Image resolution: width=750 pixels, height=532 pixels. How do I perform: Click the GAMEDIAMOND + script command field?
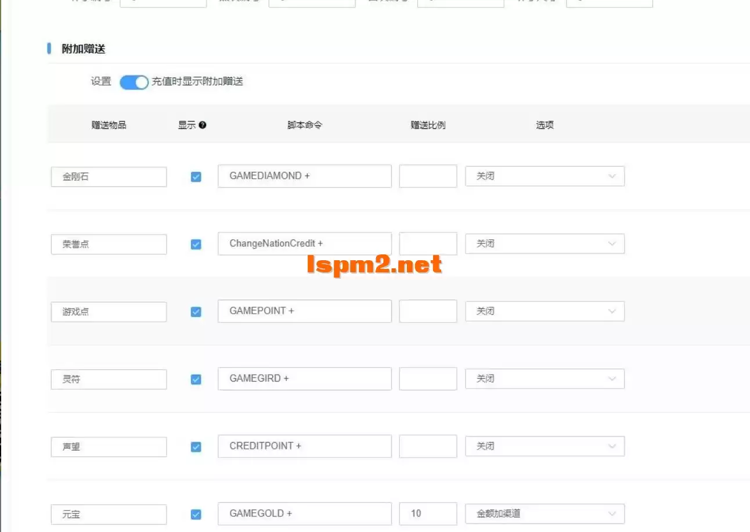pos(305,176)
